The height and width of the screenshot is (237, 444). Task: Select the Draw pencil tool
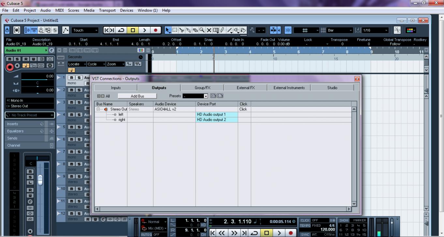[x=223, y=30]
